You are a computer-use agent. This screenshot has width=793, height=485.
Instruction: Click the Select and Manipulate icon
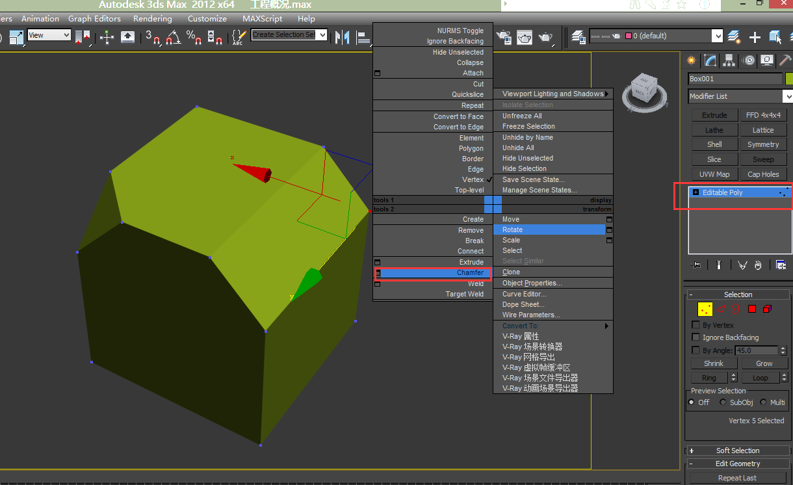tap(107, 37)
